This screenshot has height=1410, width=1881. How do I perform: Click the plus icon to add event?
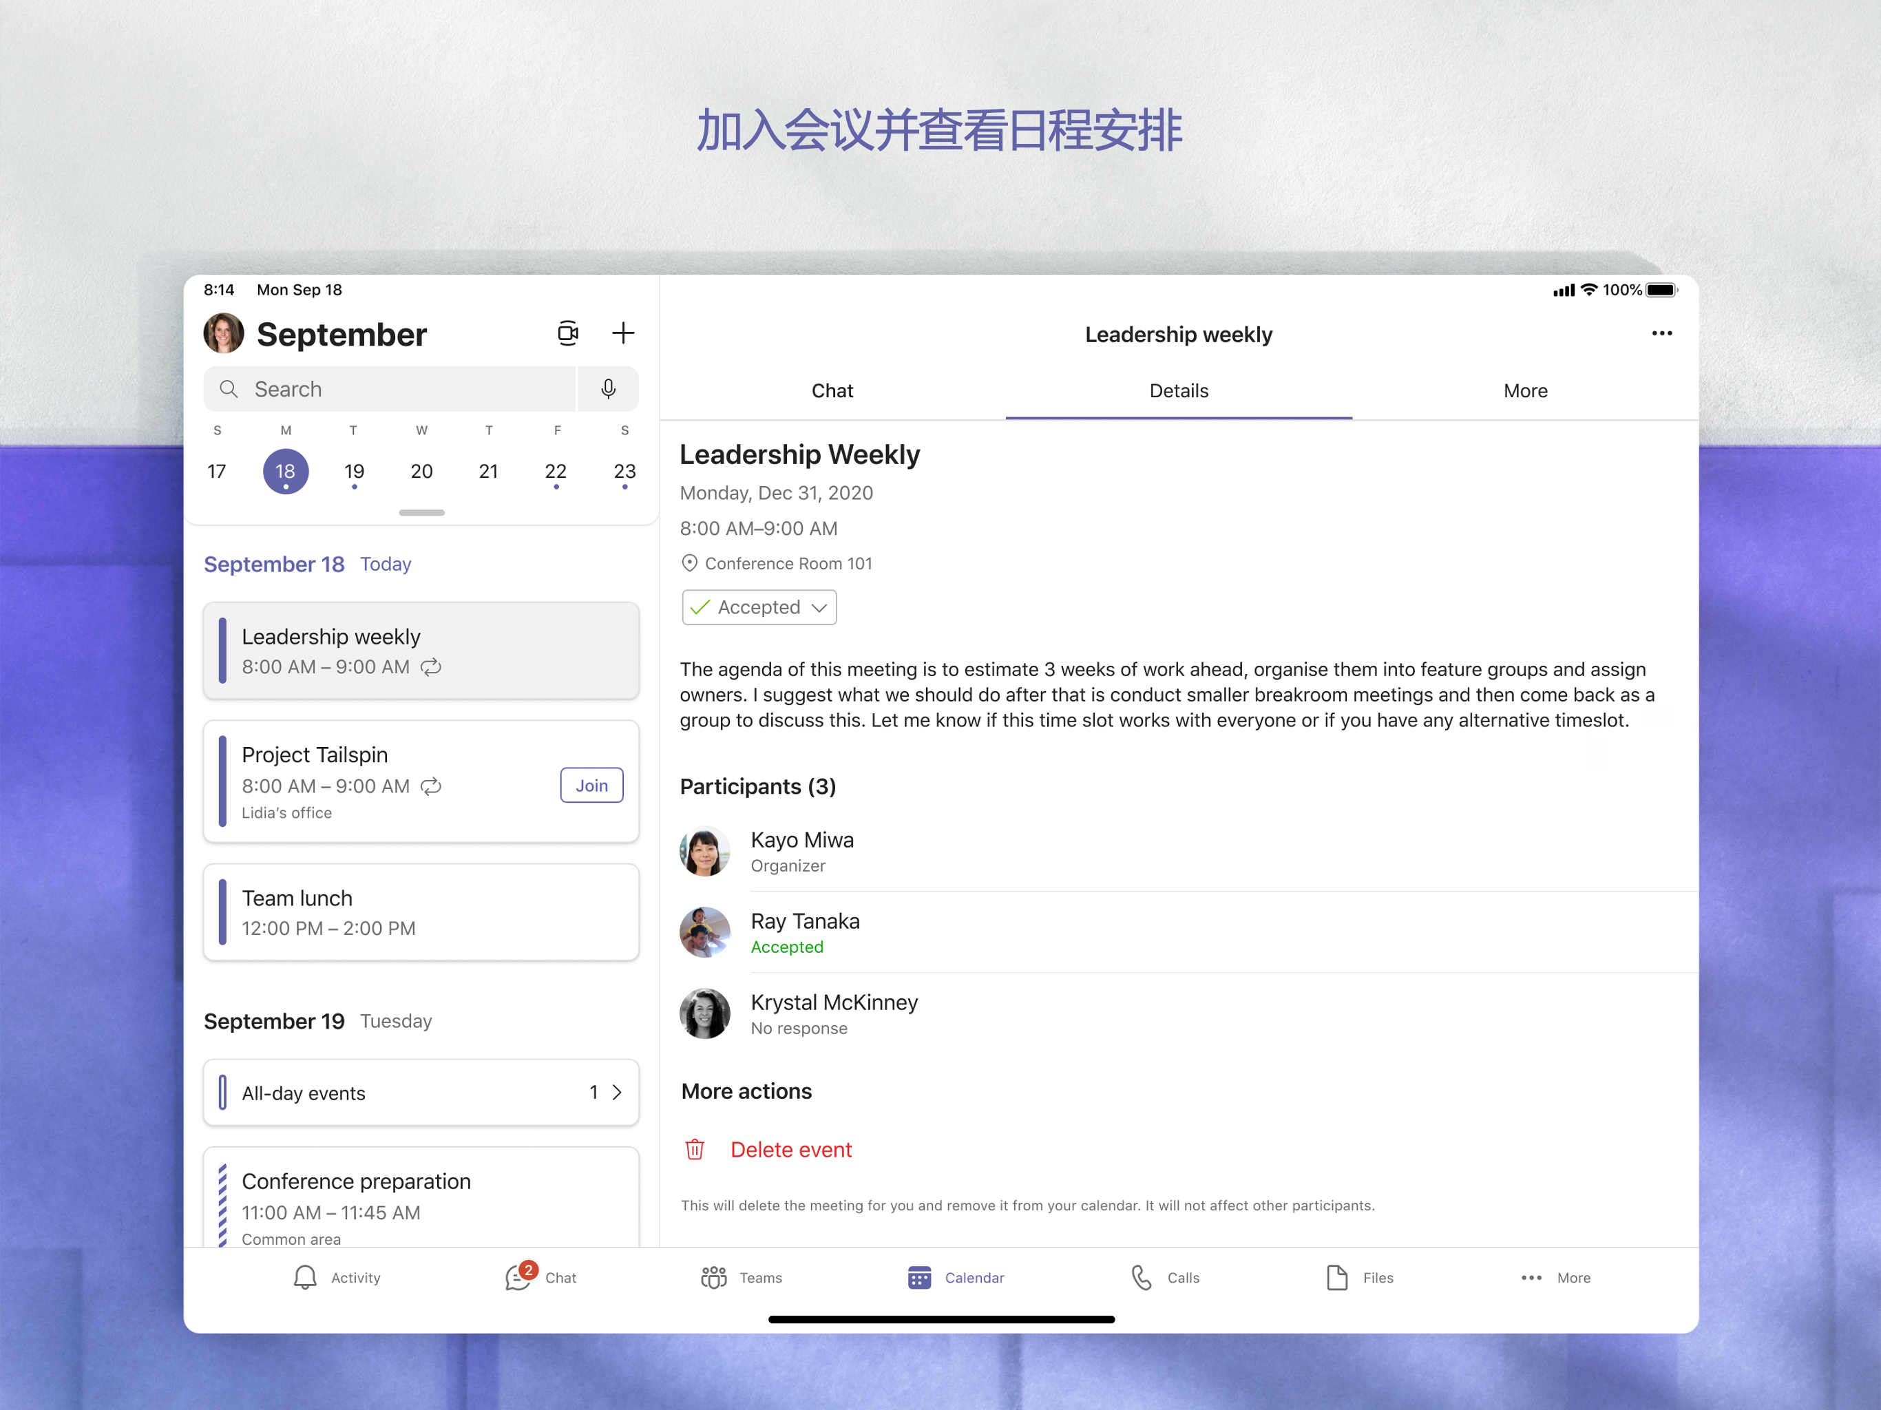pos(622,333)
